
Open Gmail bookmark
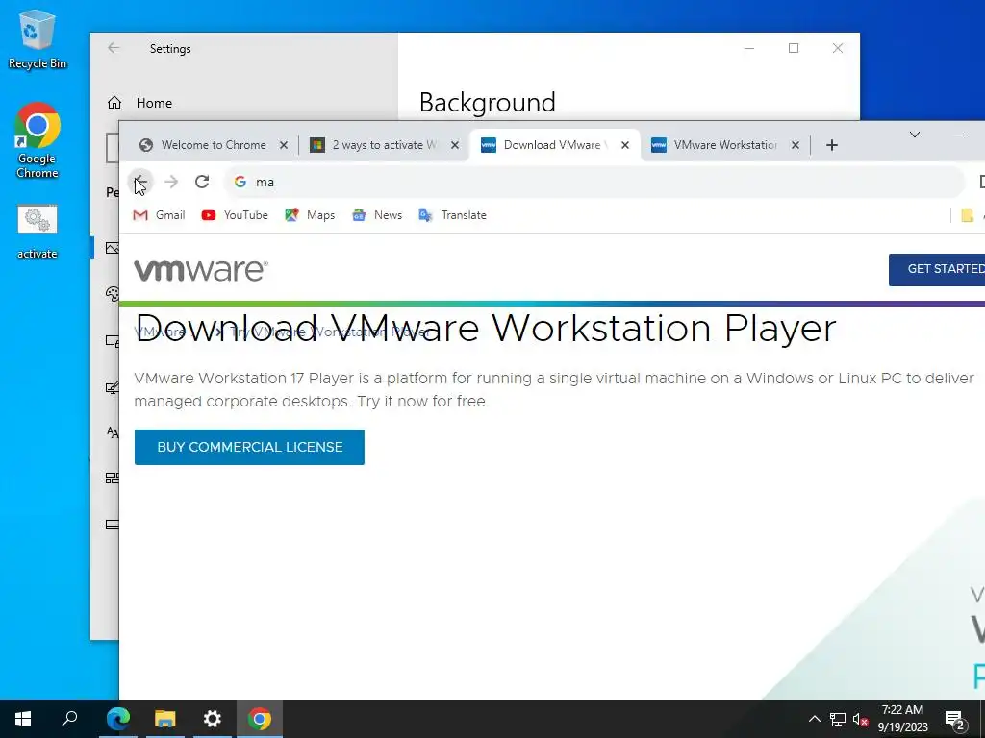[159, 215]
